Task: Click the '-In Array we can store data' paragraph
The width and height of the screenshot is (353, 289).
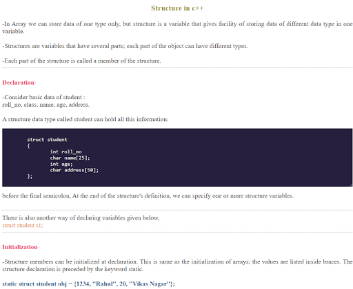Action: pos(177,28)
